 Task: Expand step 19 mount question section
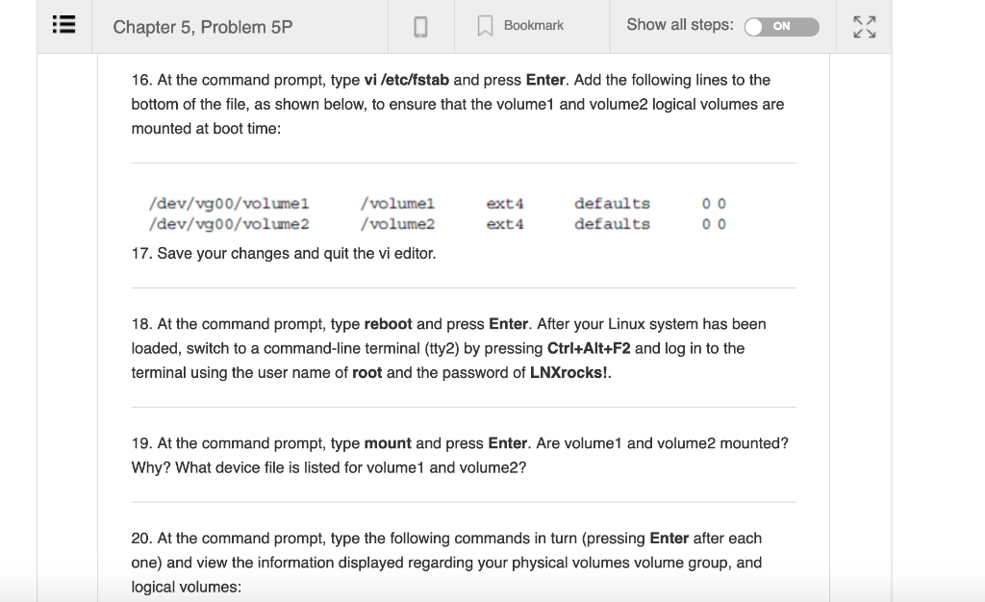click(462, 455)
